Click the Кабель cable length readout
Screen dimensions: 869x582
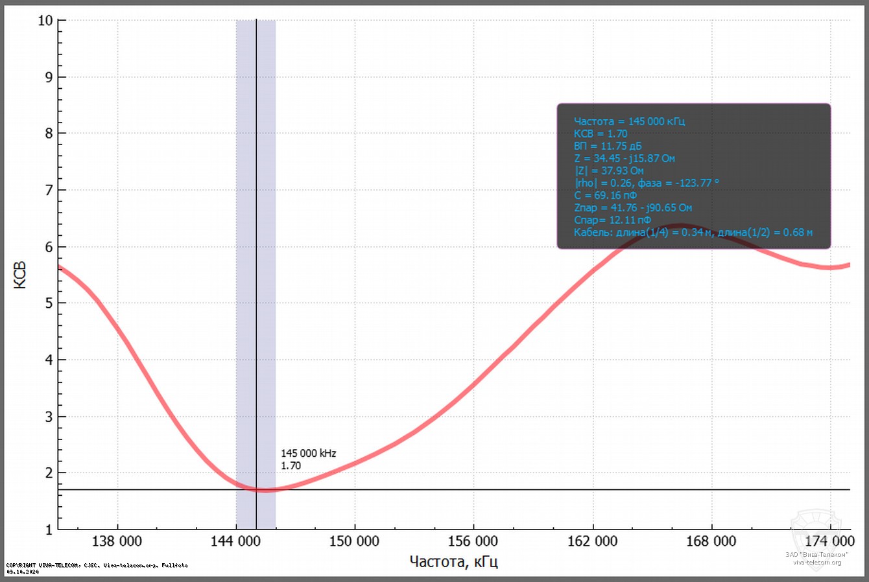tap(694, 232)
